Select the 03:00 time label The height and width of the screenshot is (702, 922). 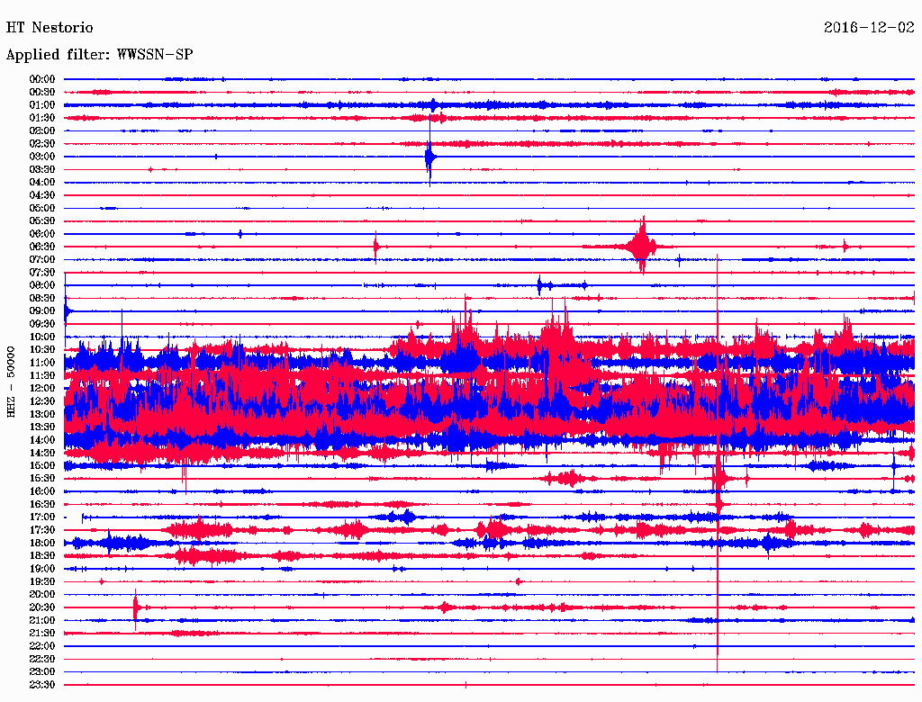point(42,157)
